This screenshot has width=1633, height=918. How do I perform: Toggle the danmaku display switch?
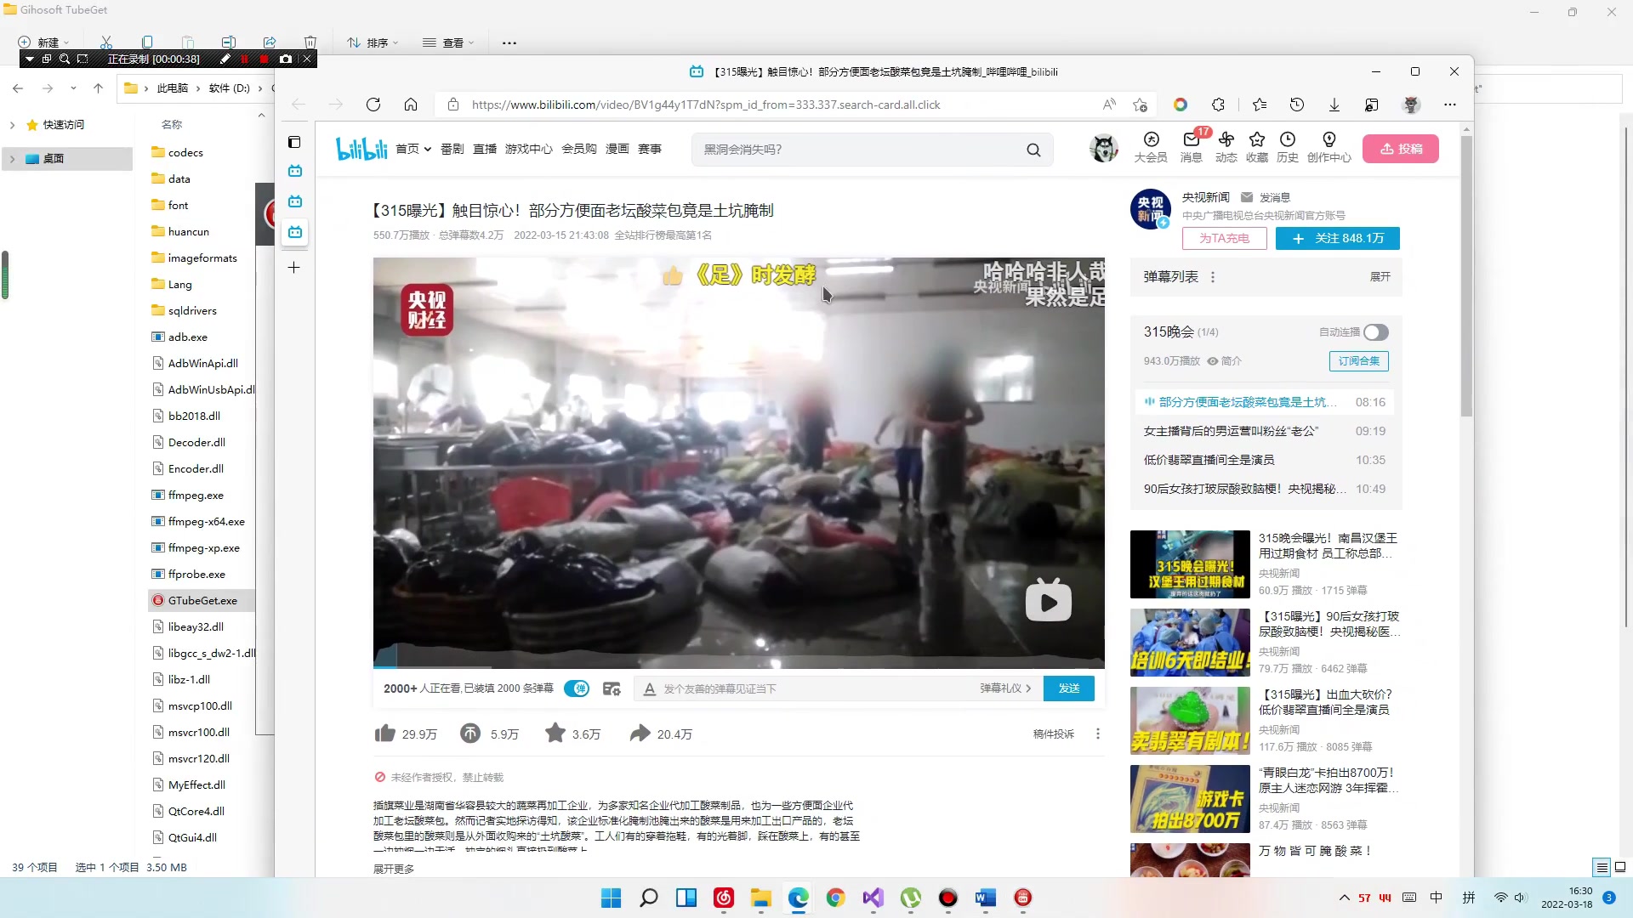[x=577, y=688]
